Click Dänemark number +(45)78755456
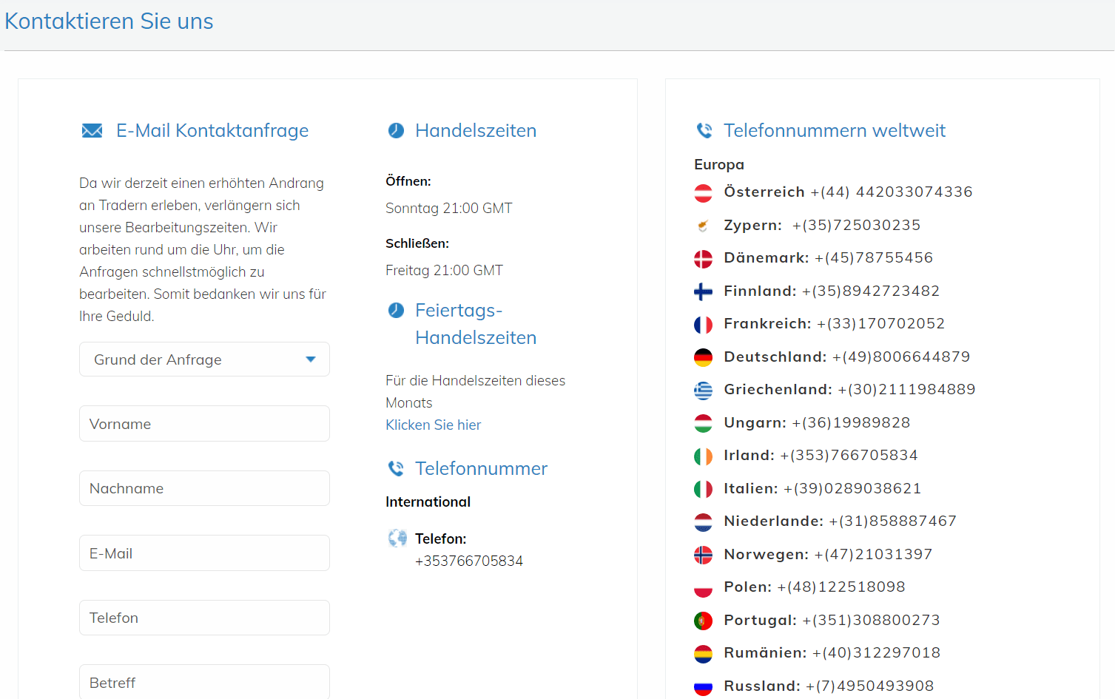Image resolution: width=1115 pixels, height=699 pixels. [x=874, y=257]
